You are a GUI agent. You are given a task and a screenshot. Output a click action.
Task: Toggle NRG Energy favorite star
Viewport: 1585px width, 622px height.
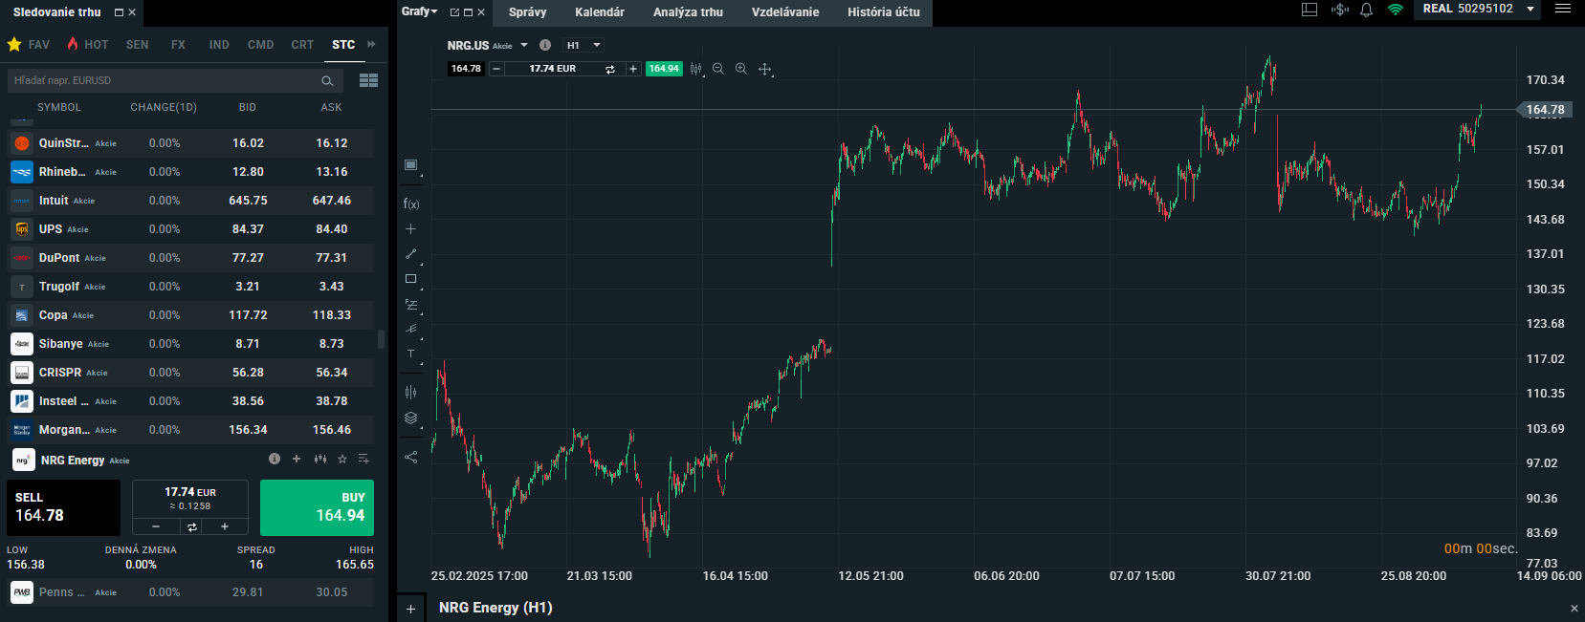pos(342,460)
